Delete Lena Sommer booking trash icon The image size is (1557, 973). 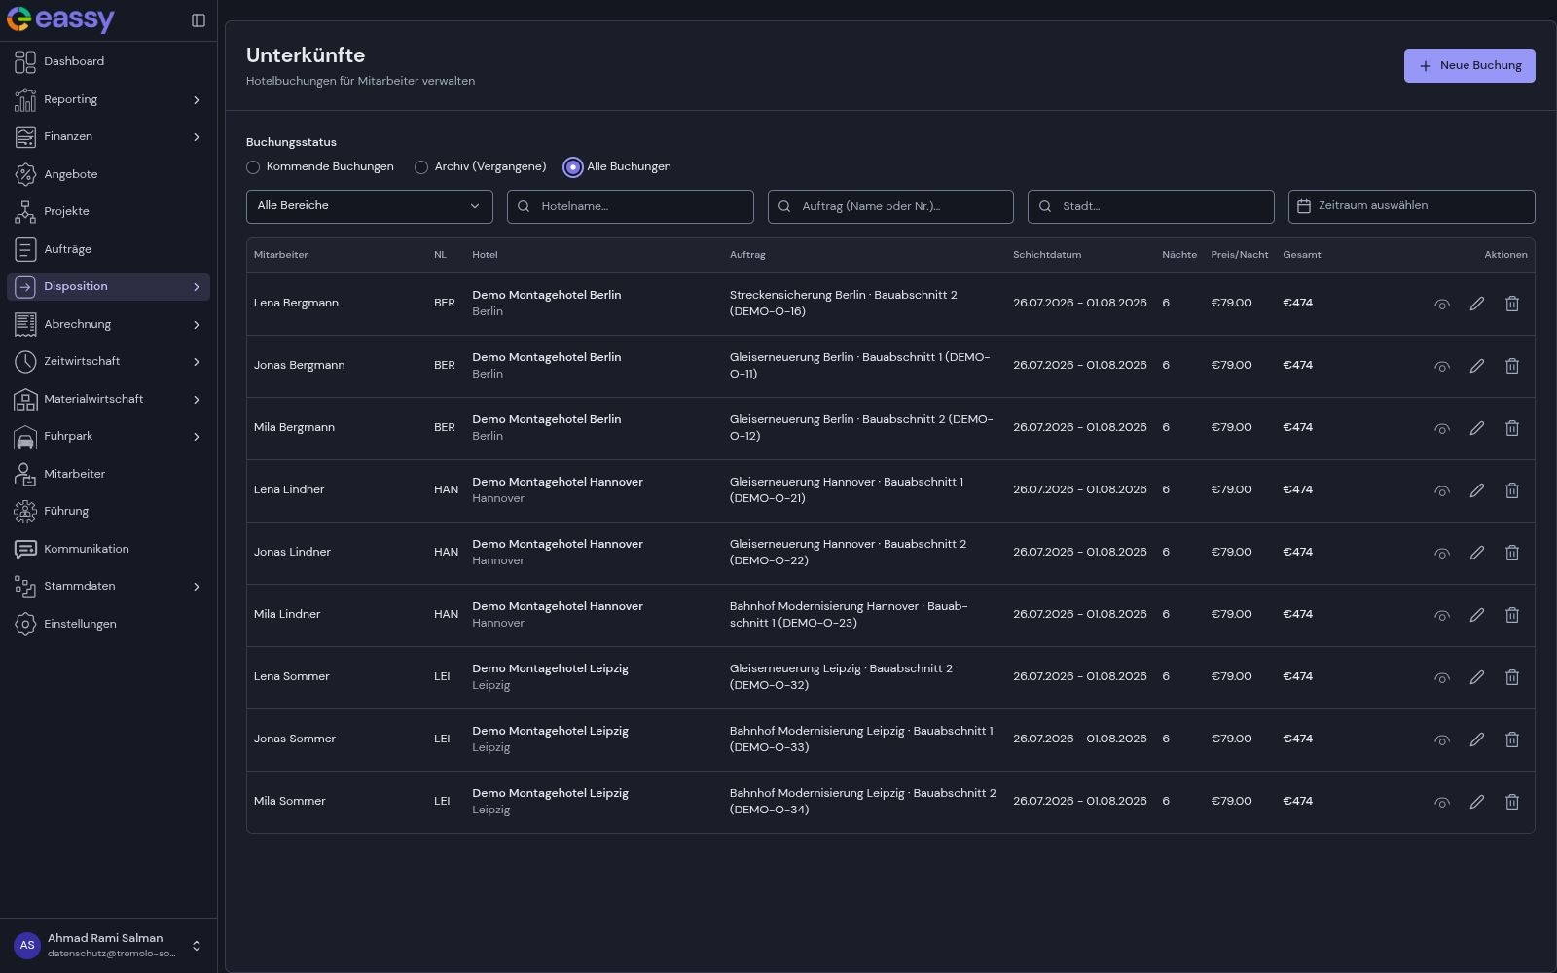point(1512,677)
